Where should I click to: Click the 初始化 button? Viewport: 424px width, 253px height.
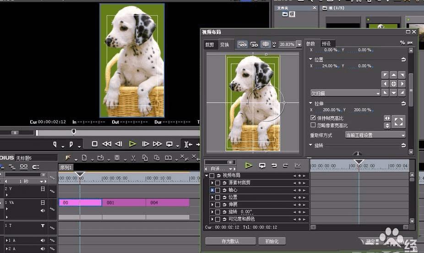[x=272, y=241]
